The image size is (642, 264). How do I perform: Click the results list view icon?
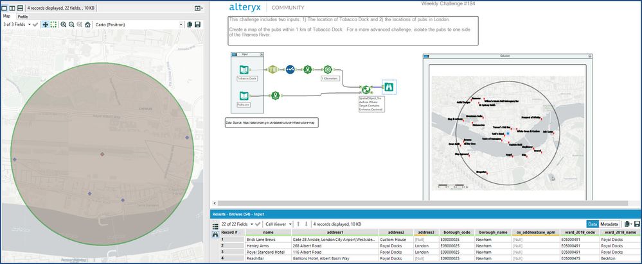[x=215, y=226]
